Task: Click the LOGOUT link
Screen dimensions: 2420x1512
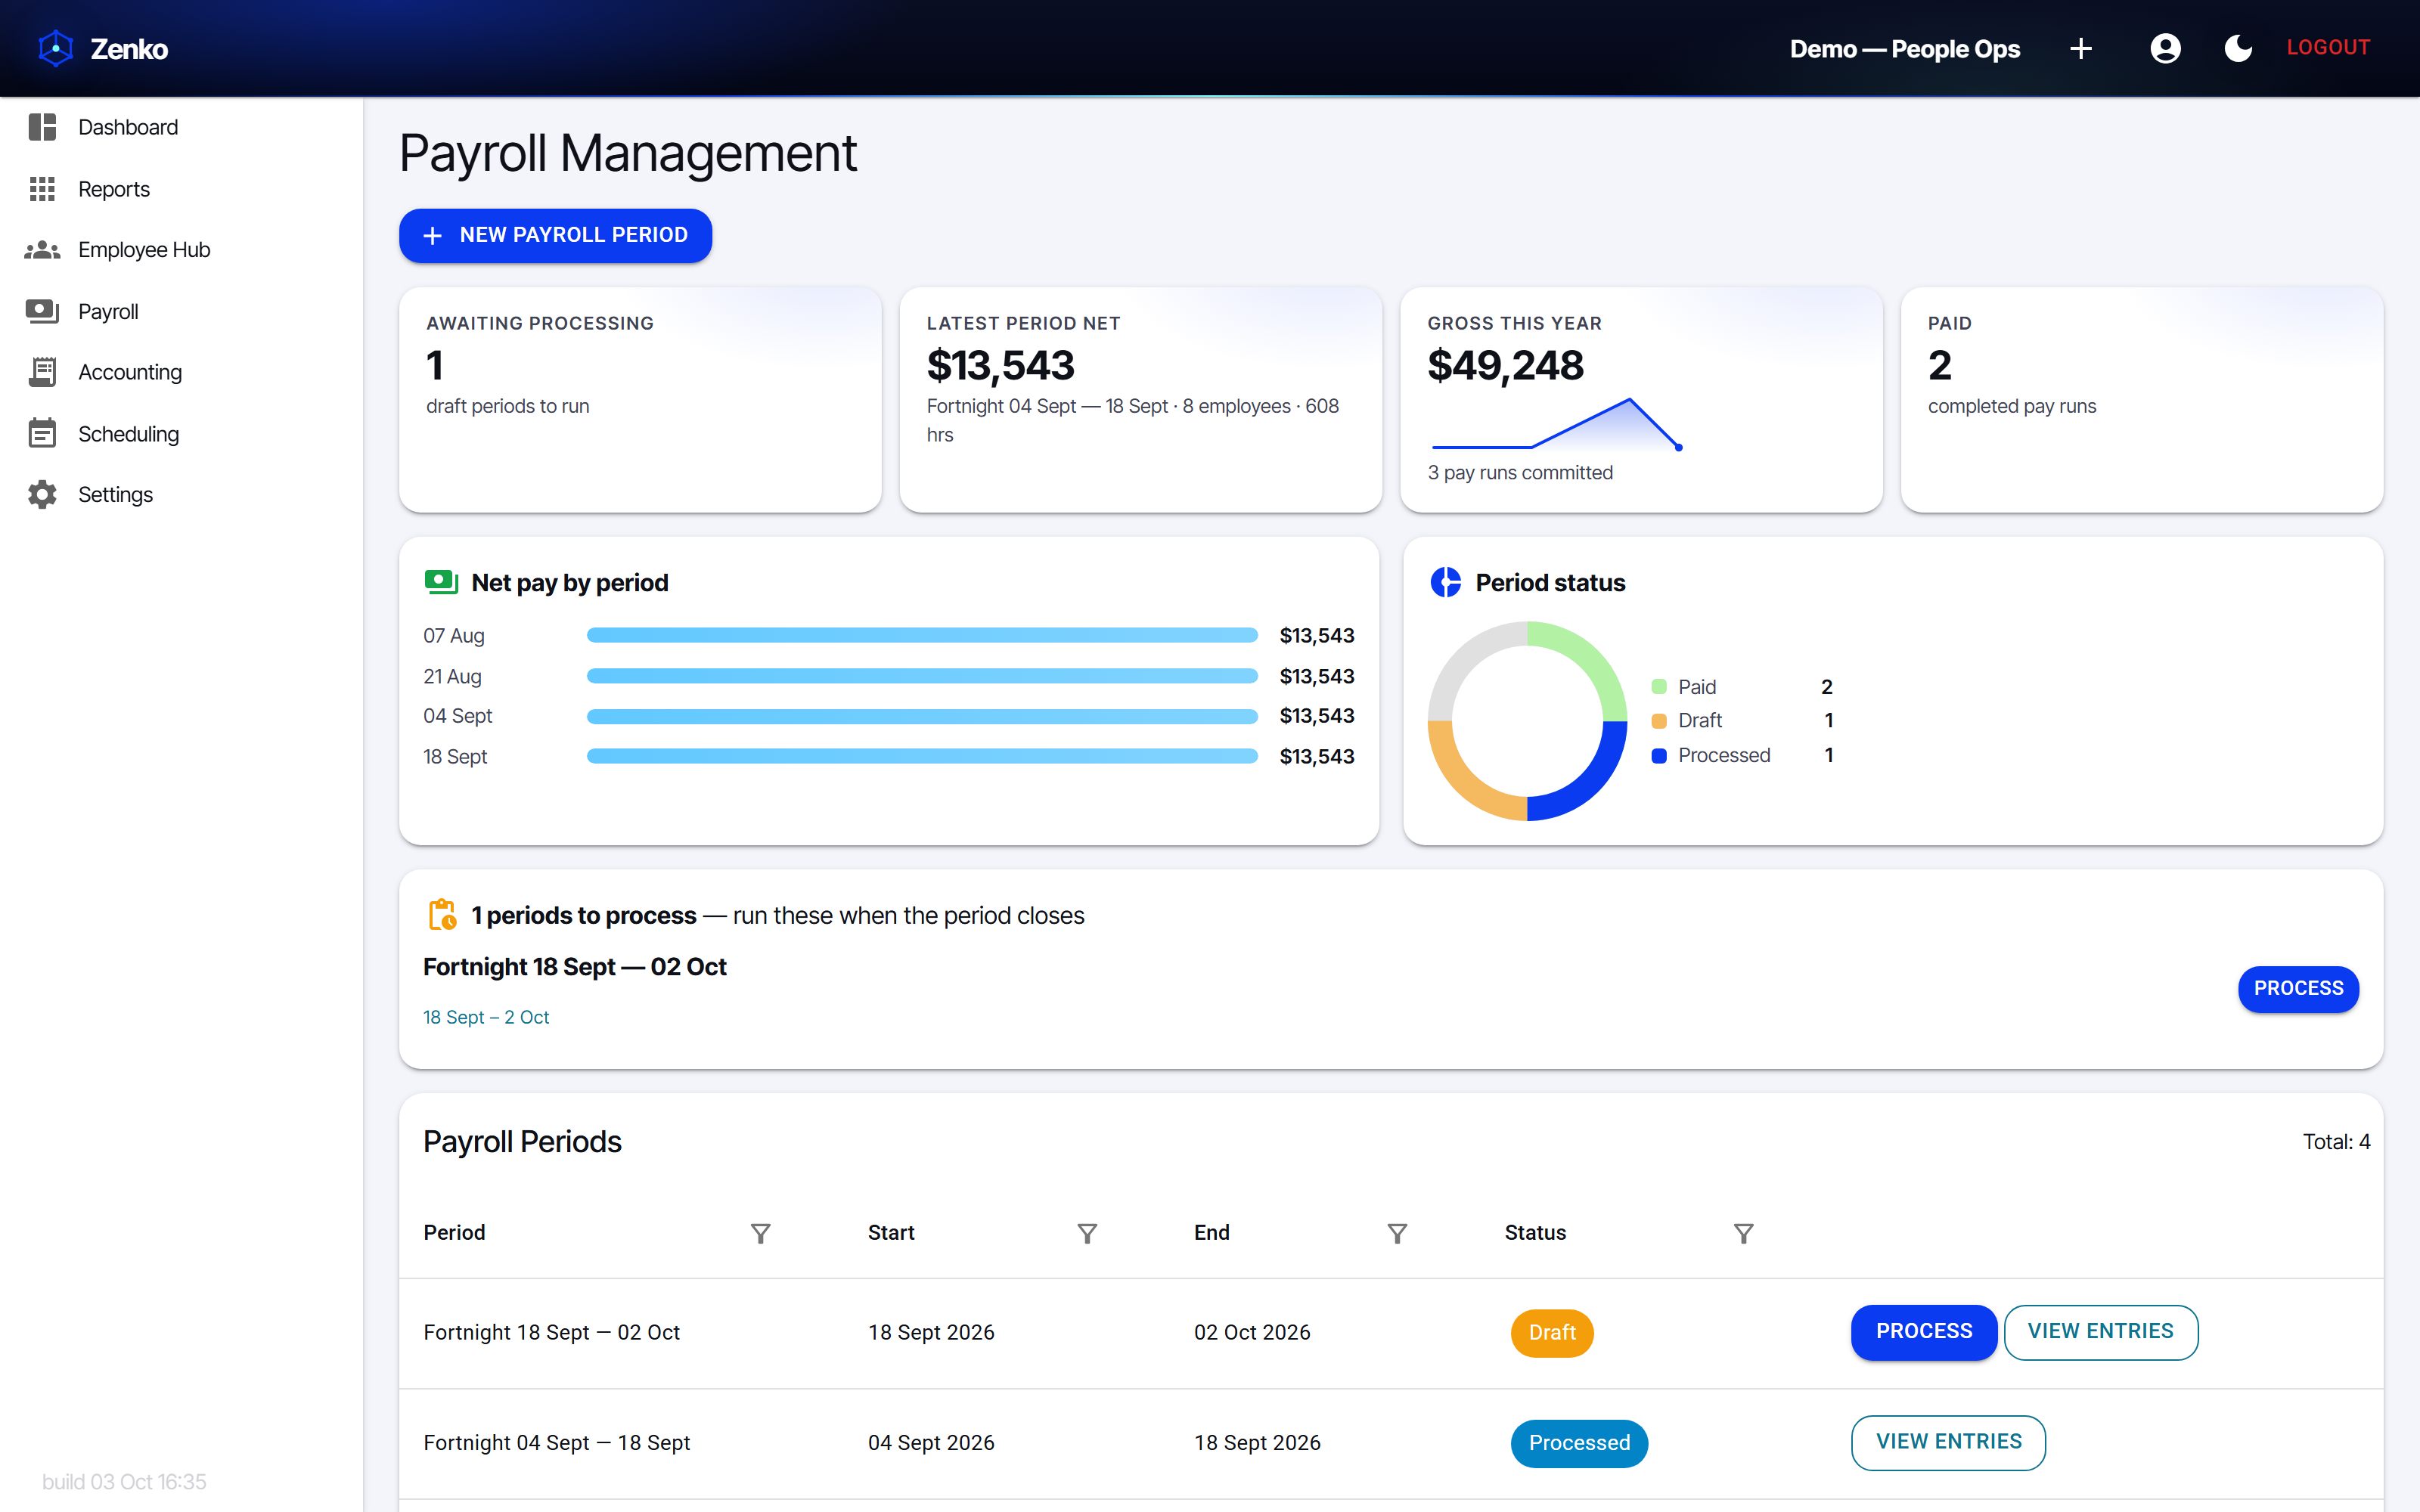Action: (2328, 47)
